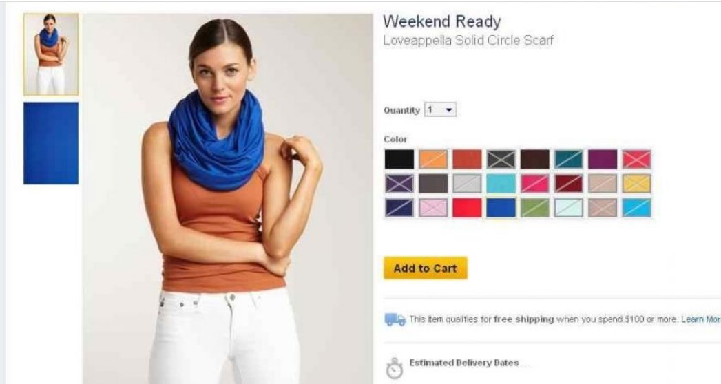The width and height of the screenshot is (721, 384).
Task: Select the charcoal gray swatch in middle row
Action: point(432,184)
